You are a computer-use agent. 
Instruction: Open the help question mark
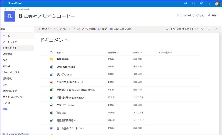pos(210,3)
